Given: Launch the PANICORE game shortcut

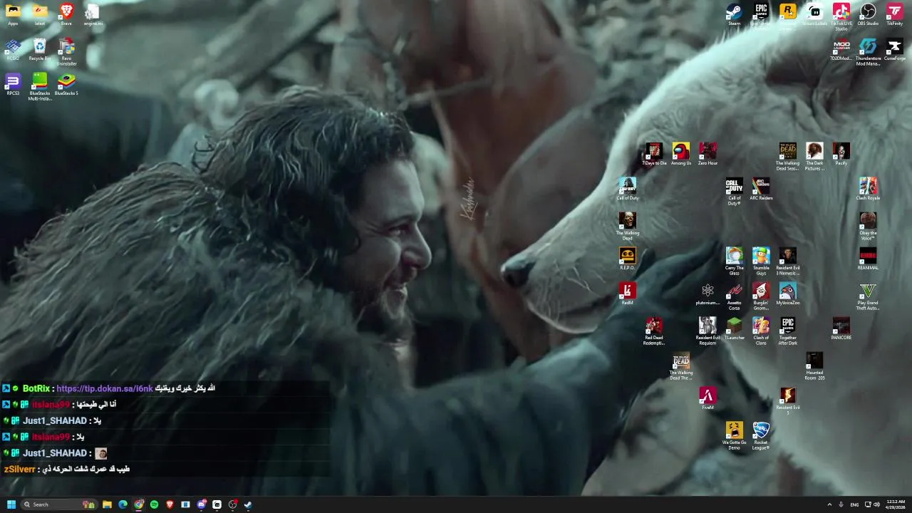Looking at the screenshot, I should 841,328.
